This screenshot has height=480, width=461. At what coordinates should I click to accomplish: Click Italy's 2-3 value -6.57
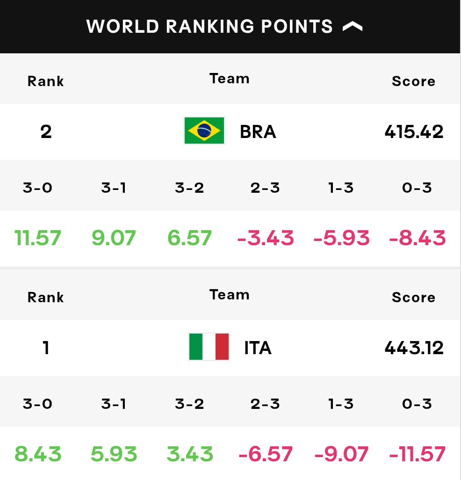click(266, 454)
